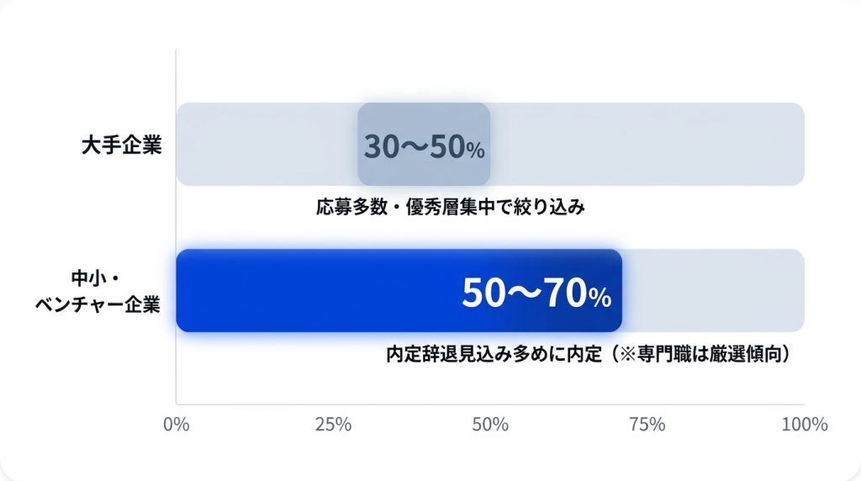Click the 30～50% value text
The height and width of the screenshot is (481, 861).
[424, 146]
